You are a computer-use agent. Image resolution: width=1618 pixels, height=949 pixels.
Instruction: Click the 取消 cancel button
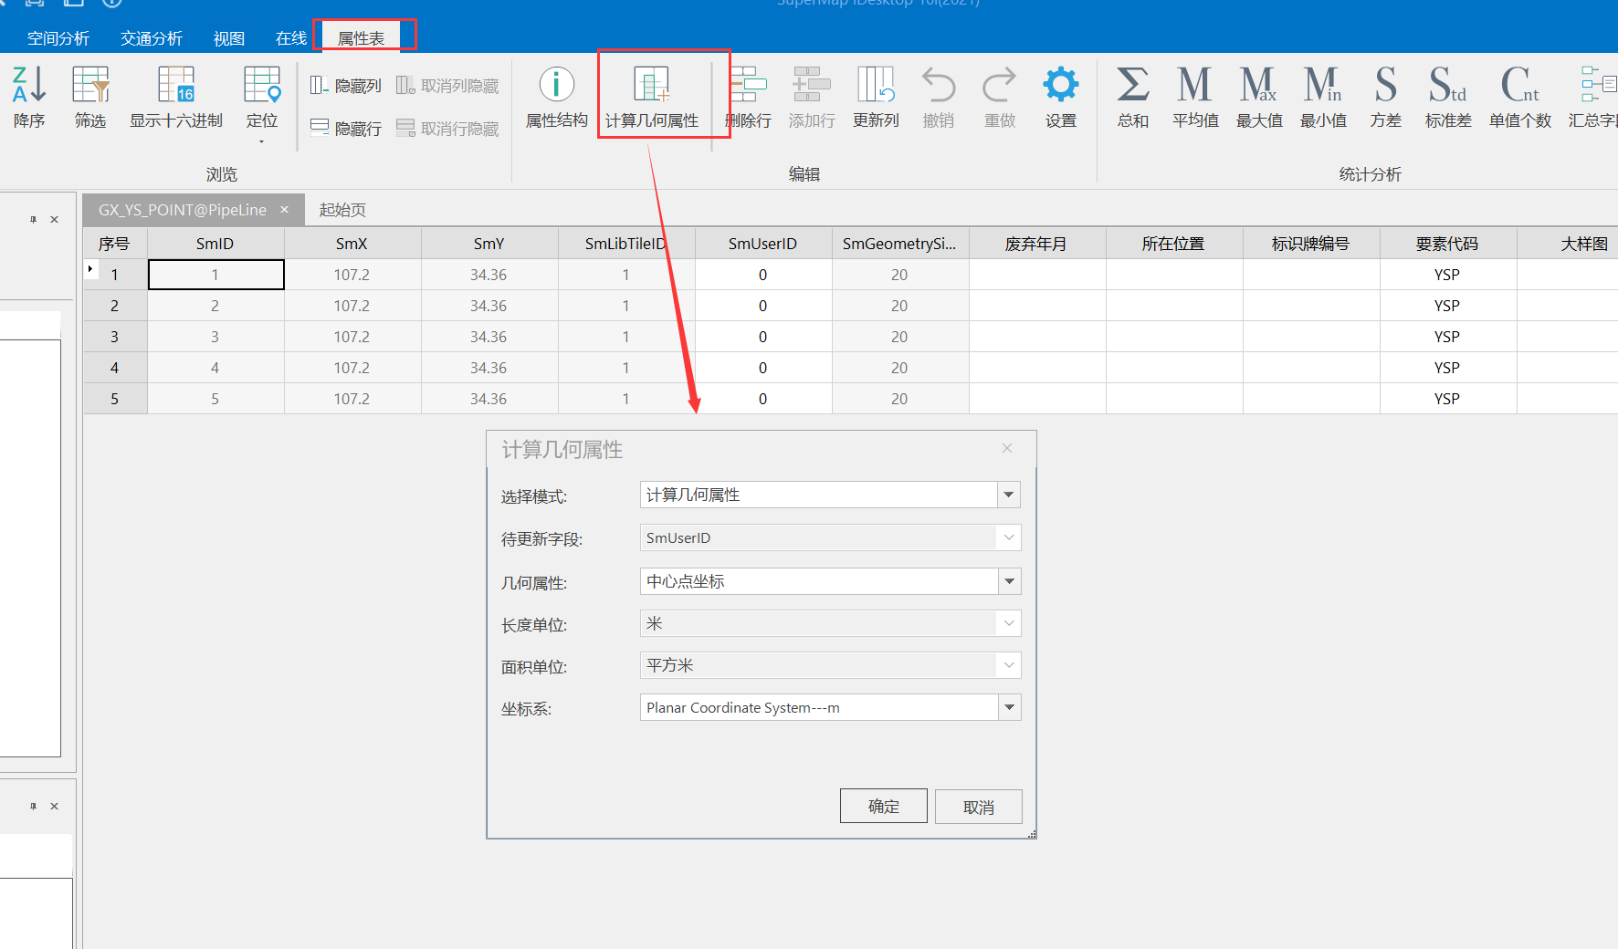[x=978, y=807]
